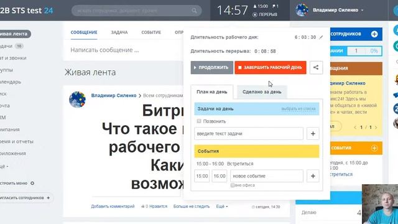Click the gear icon next to configure menu
Screen dimensions: 398x224
coord(32,183)
